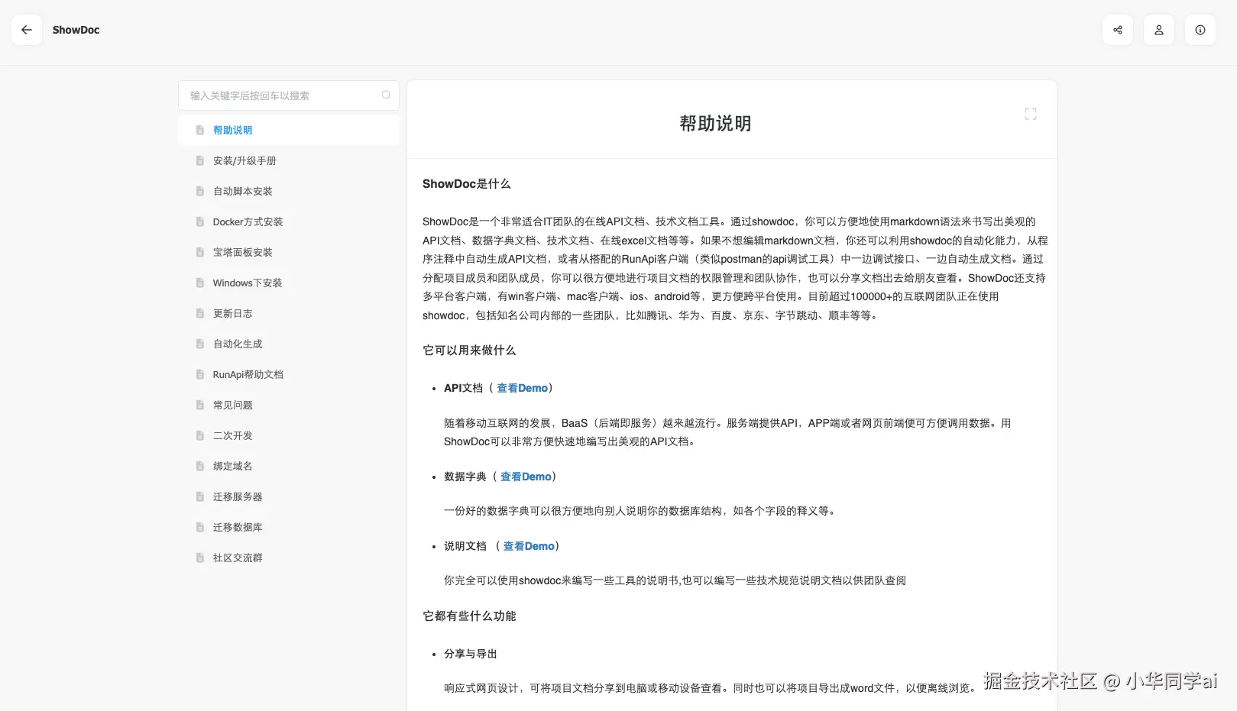Screen dimensions: 1237x711
Task: Click the document icon beside 宝塔面板安装
Action: (x=200, y=252)
